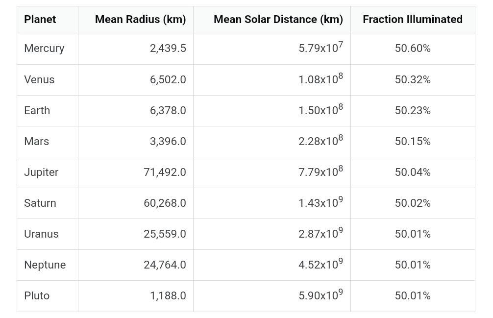This screenshot has width=493, height=318.
Task: Select the Saturn planet name
Action: (x=40, y=203)
